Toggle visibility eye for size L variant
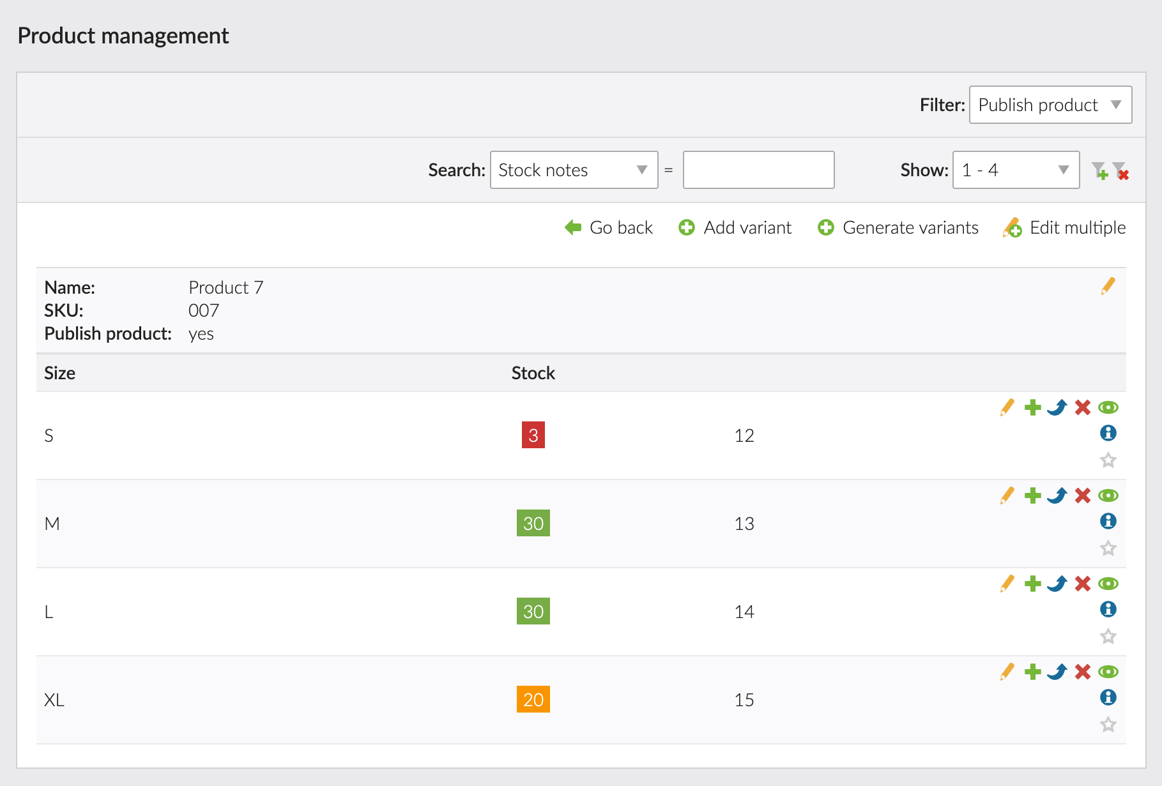This screenshot has width=1162, height=786. click(x=1108, y=584)
